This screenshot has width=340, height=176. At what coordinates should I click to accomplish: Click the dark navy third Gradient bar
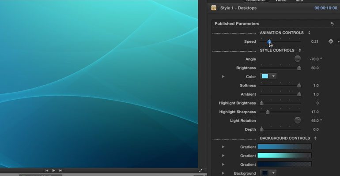(284, 164)
